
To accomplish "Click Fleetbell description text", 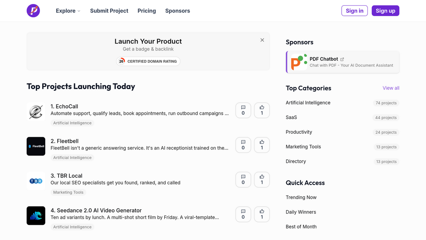I will (x=139, y=148).
